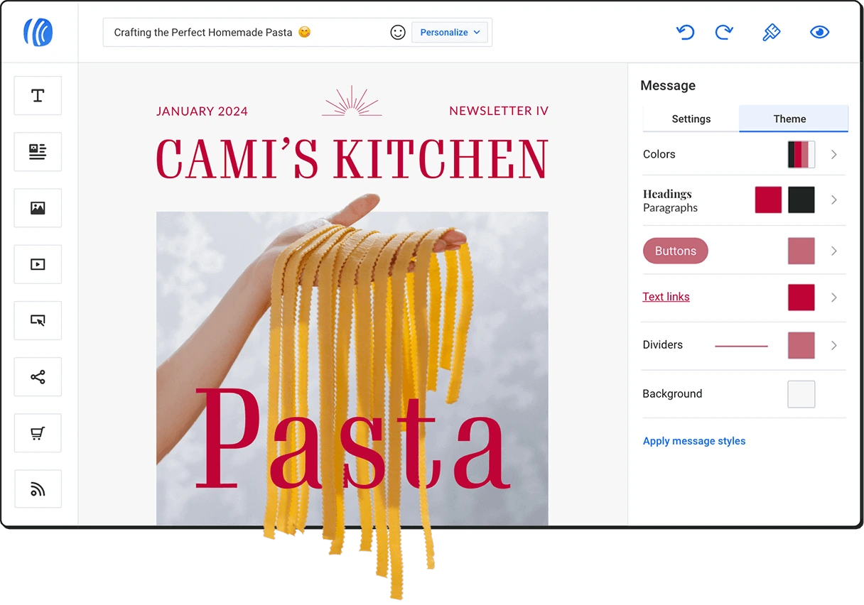Screen dimensions: 864x605
Task: Add the RSS feed block
Action: pyautogui.click(x=38, y=489)
